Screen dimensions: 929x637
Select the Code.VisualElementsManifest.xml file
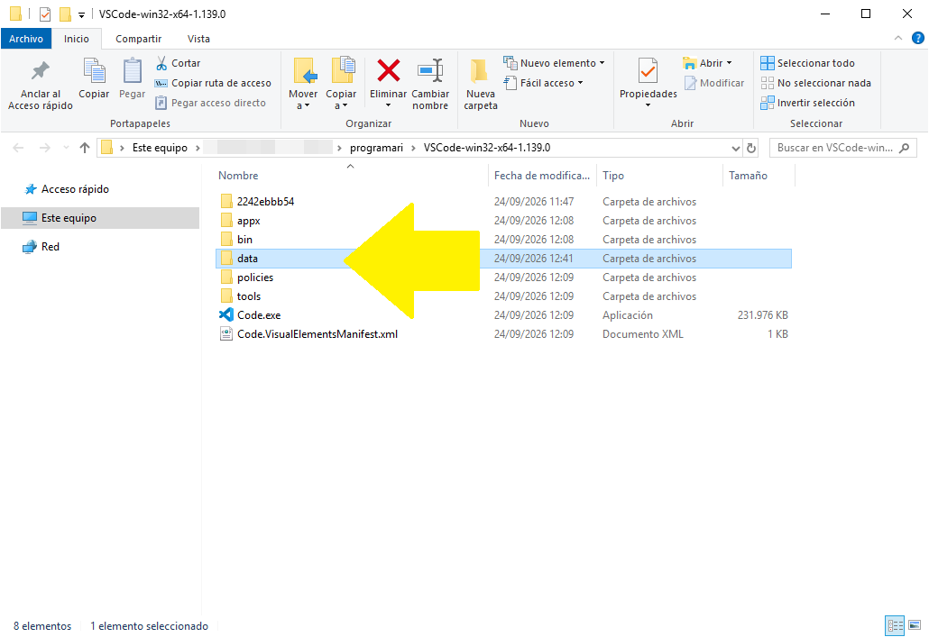(x=317, y=334)
